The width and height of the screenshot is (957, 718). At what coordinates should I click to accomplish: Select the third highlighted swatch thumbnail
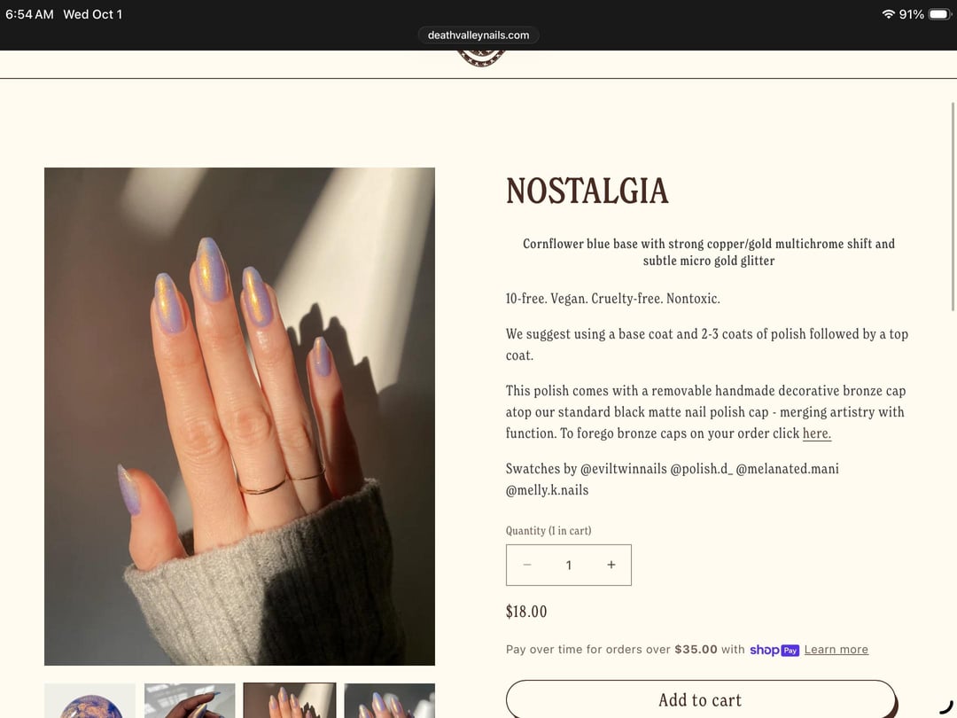290,701
